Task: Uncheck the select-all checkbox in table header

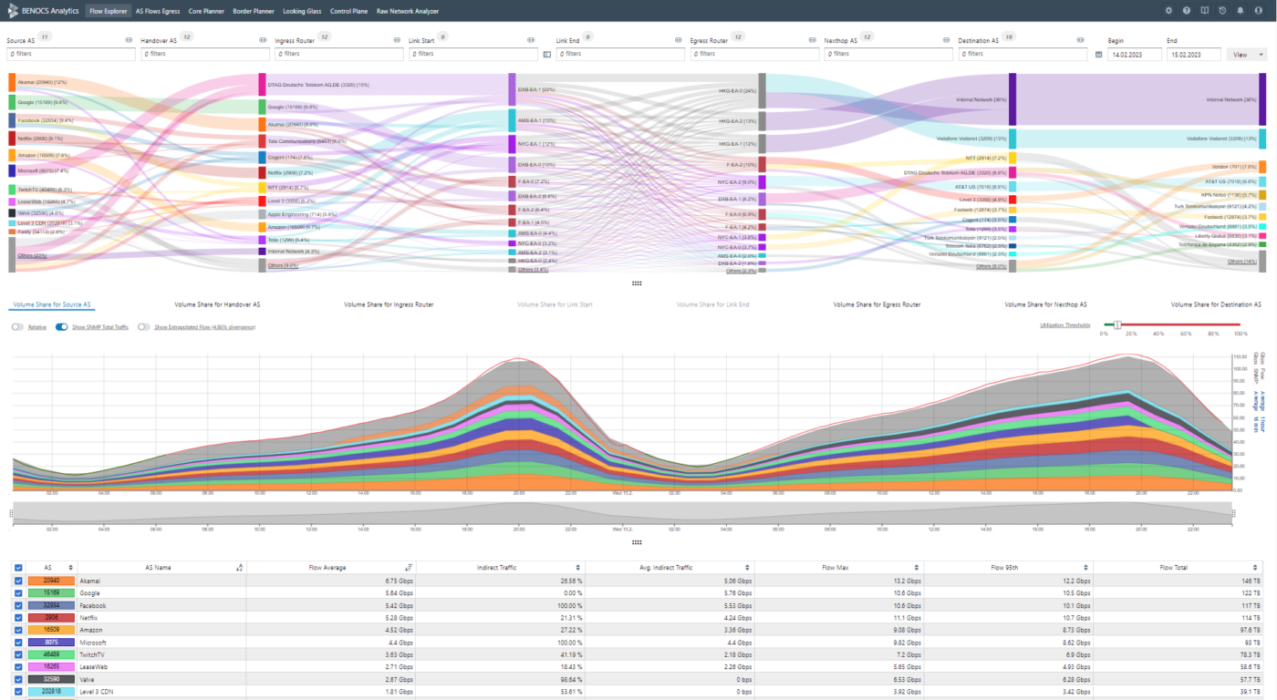Action: (x=18, y=567)
